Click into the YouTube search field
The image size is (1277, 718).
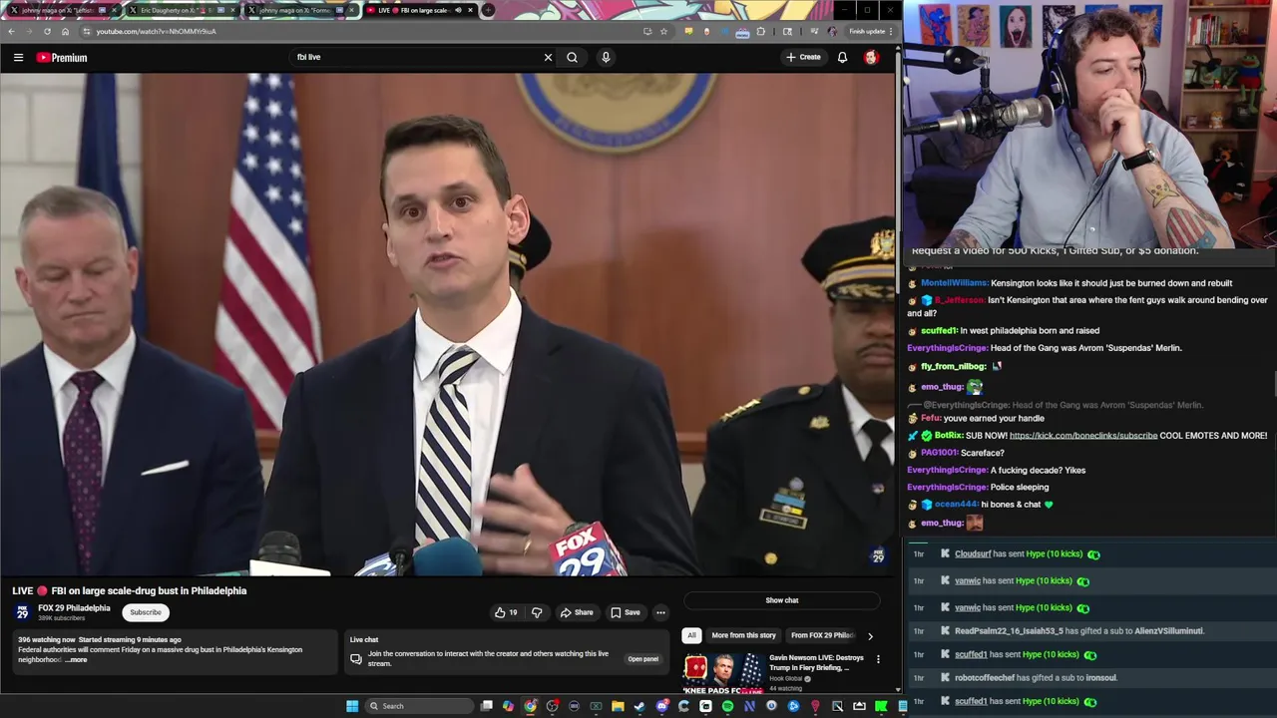(414, 57)
